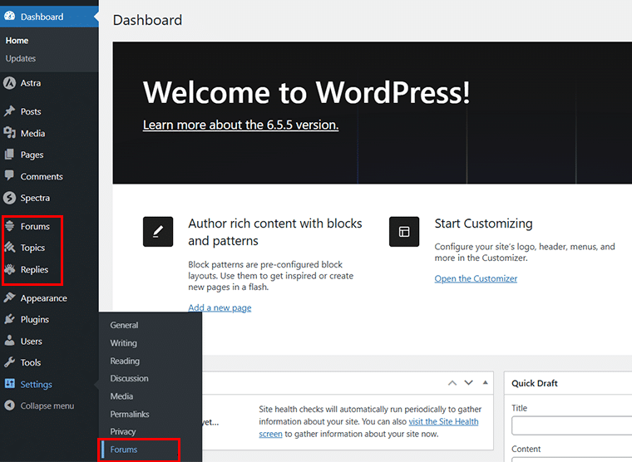Screen dimensions: 632x462
Task: Open the Forums menu in sidebar
Action: [49, 226]
